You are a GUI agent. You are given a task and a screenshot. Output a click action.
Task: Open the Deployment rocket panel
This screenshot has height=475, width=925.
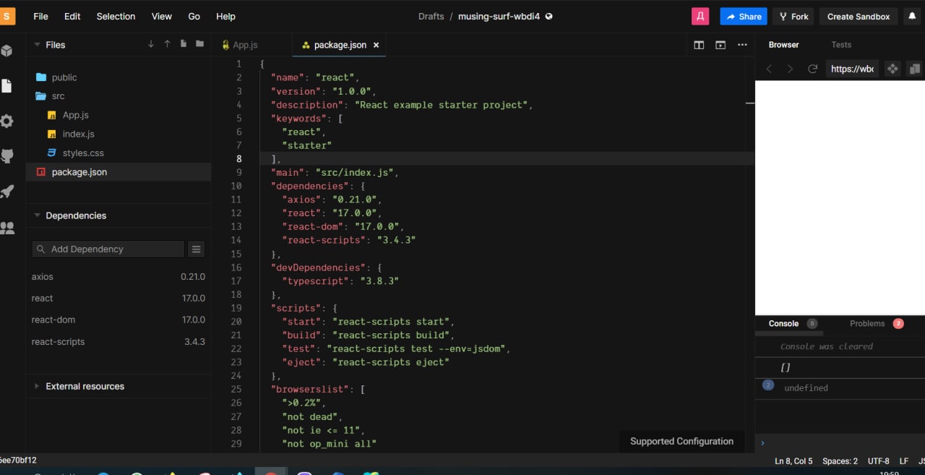point(7,192)
